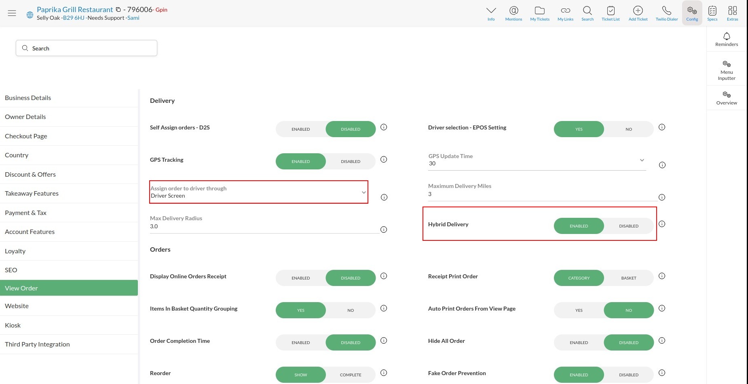Click the Gpin label
This screenshot has width=748, height=384.
tap(161, 10)
